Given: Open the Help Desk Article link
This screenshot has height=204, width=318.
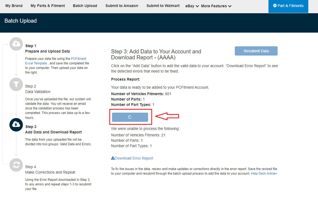Looking at the screenshot, I should tap(264, 174).
